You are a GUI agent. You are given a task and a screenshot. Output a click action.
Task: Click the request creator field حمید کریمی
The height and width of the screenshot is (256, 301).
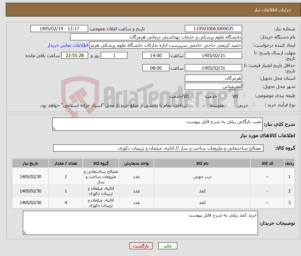click(x=165, y=45)
